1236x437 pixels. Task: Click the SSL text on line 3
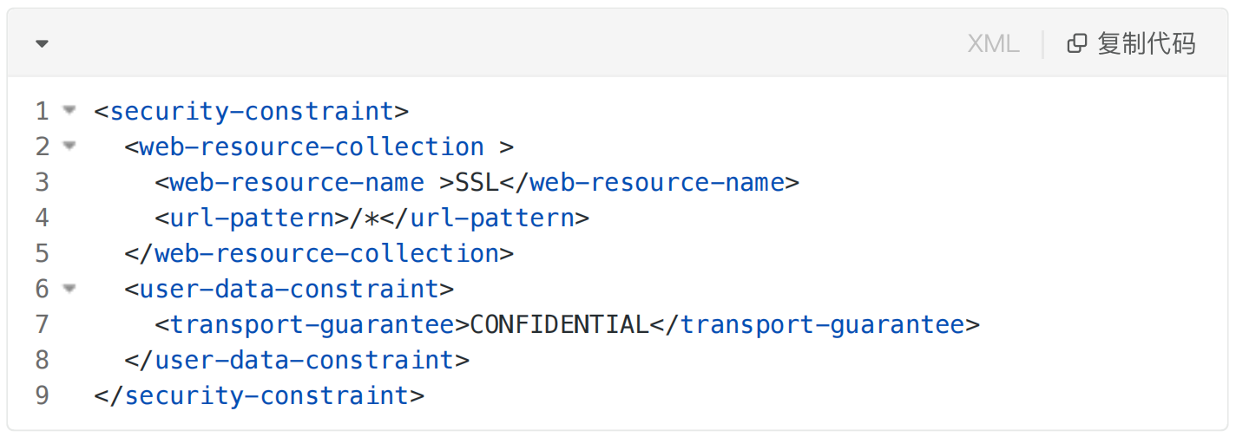point(477,182)
